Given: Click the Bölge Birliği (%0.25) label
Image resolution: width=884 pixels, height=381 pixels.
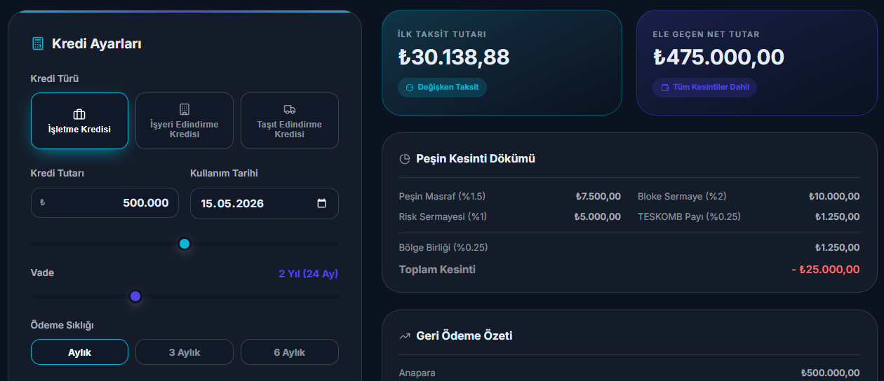Looking at the screenshot, I should click(x=443, y=247).
